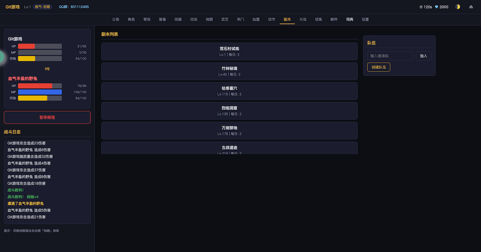Click the 加入 team button

[423, 56]
